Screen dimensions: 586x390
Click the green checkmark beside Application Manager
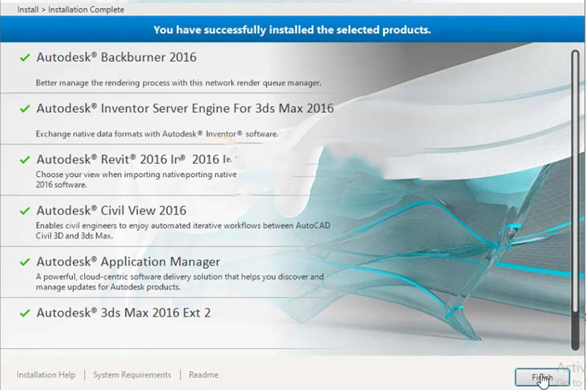(25, 262)
